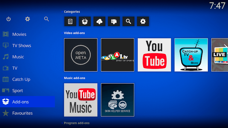This screenshot has width=228, height=128.
Task: Open the LIVE TV add-on tile
Action: click(219, 55)
